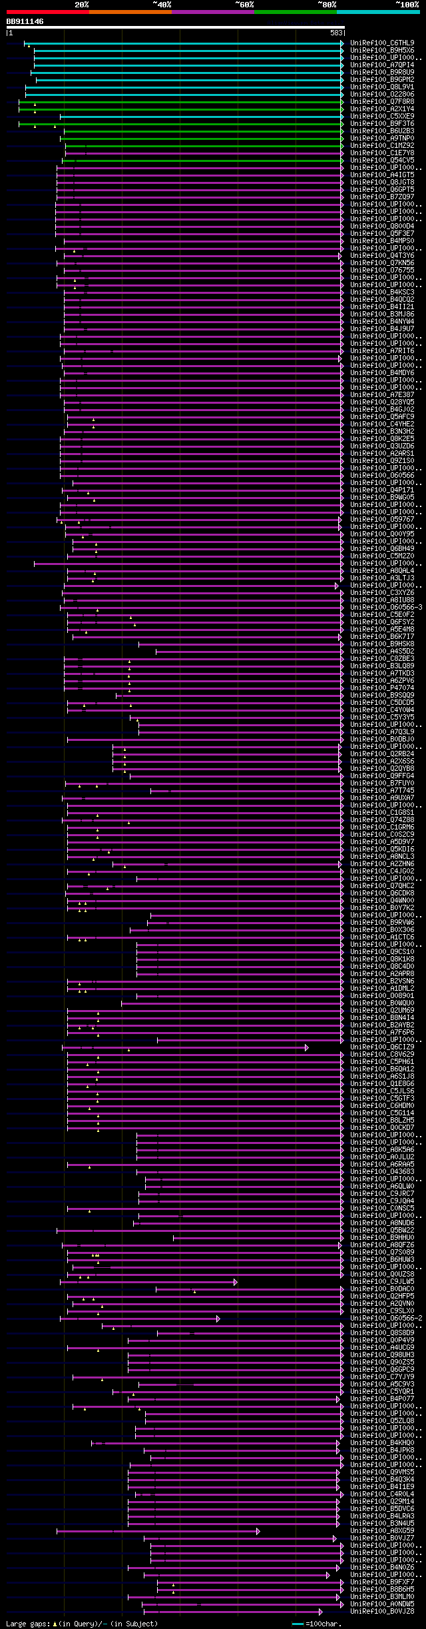Image resolution: width=426 pixels, height=1629 pixels.
Task: Select the UniRef100_B4KSC3 entry
Action: [382, 292]
